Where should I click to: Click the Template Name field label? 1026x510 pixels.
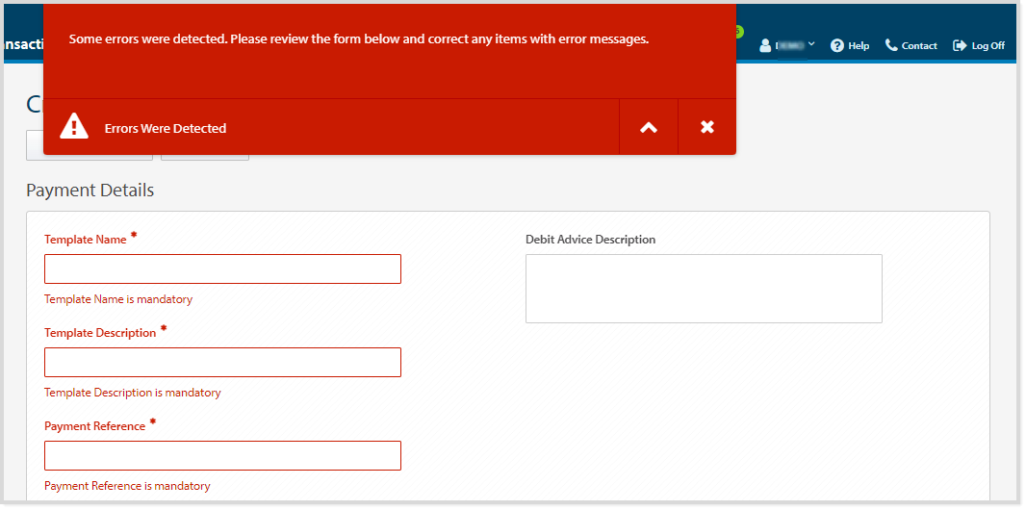click(x=86, y=240)
